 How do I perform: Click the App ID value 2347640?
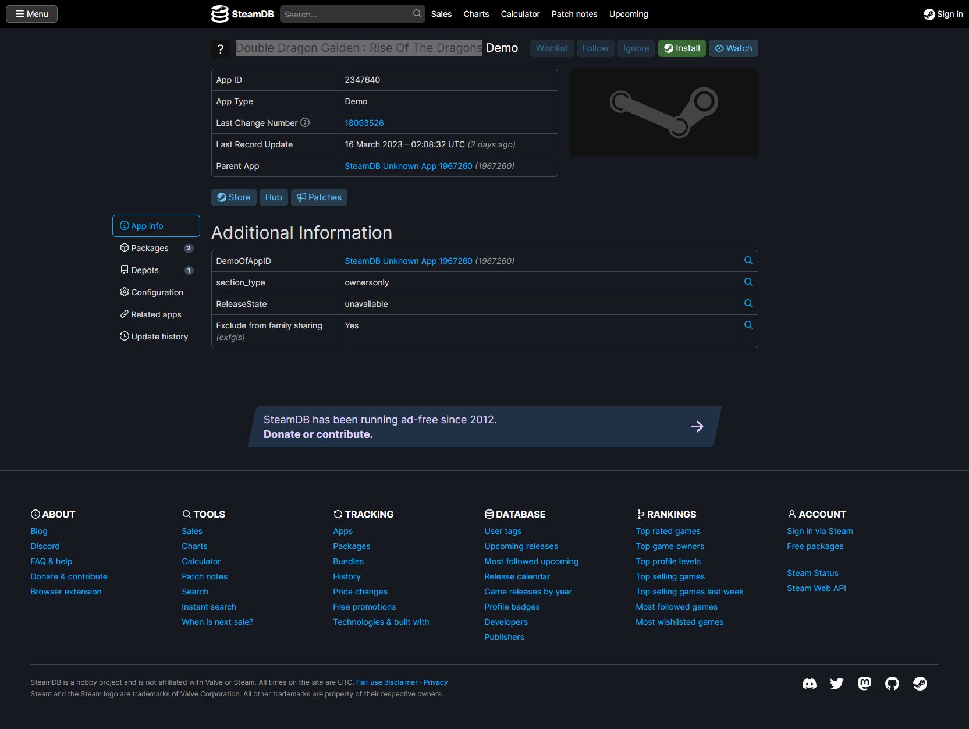tap(362, 80)
